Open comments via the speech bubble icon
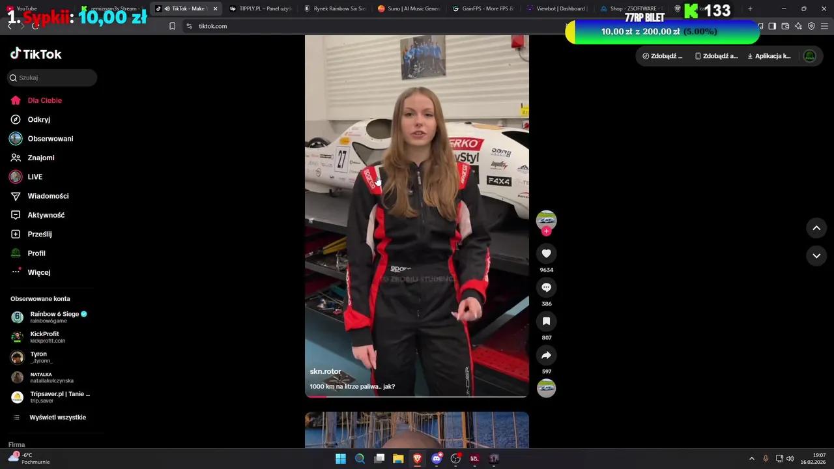This screenshot has width=834, height=469. (546, 287)
